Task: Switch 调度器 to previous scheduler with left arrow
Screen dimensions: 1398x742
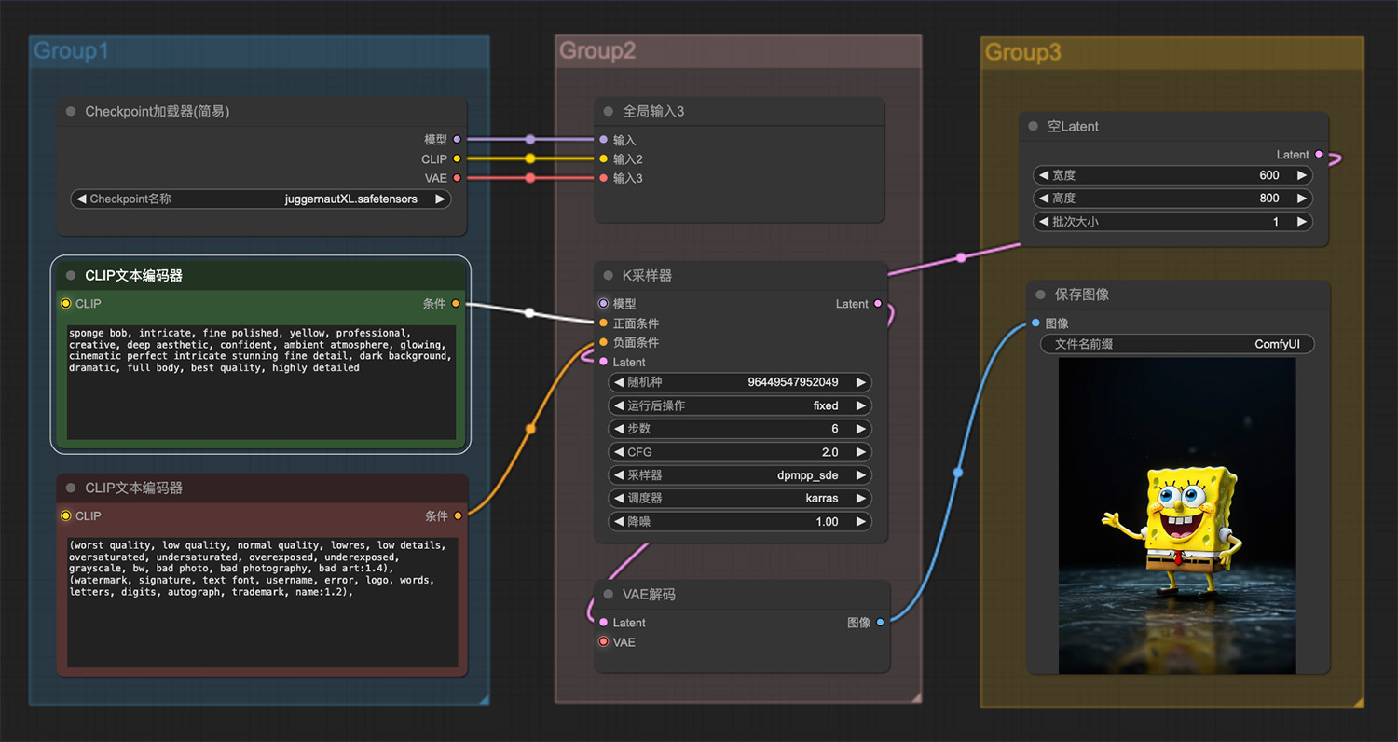Action: tap(619, 499)
